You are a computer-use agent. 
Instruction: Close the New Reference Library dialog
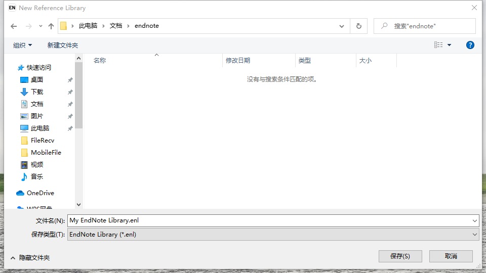click(x=474, y=8)
